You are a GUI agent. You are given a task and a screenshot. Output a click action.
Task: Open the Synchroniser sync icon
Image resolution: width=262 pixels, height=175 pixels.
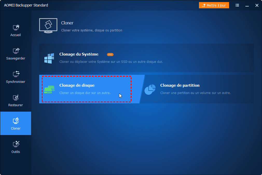(16, 74)
